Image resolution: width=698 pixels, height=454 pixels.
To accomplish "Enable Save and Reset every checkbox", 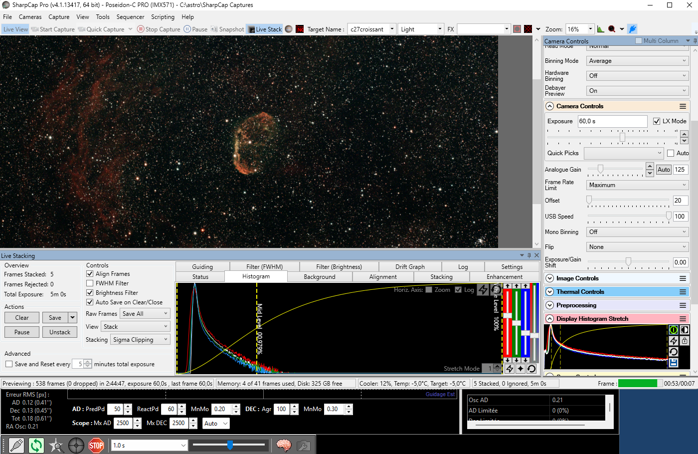I will 9,364.
